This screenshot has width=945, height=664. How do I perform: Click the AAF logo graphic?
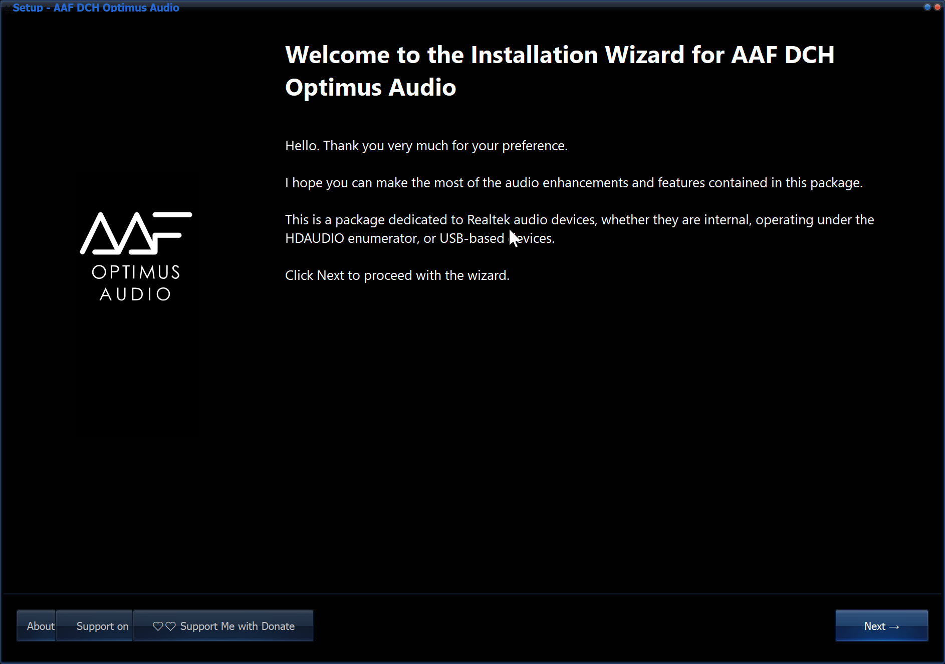(136, 233)
